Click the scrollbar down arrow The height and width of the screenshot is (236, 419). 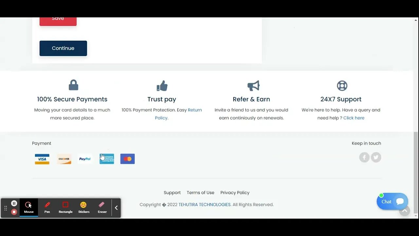416,216
